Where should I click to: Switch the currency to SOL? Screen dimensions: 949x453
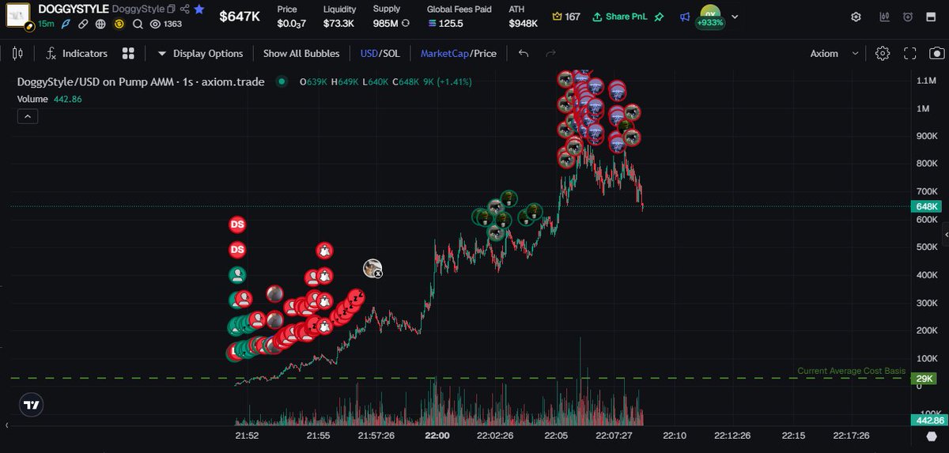click(x=391, y=53)
